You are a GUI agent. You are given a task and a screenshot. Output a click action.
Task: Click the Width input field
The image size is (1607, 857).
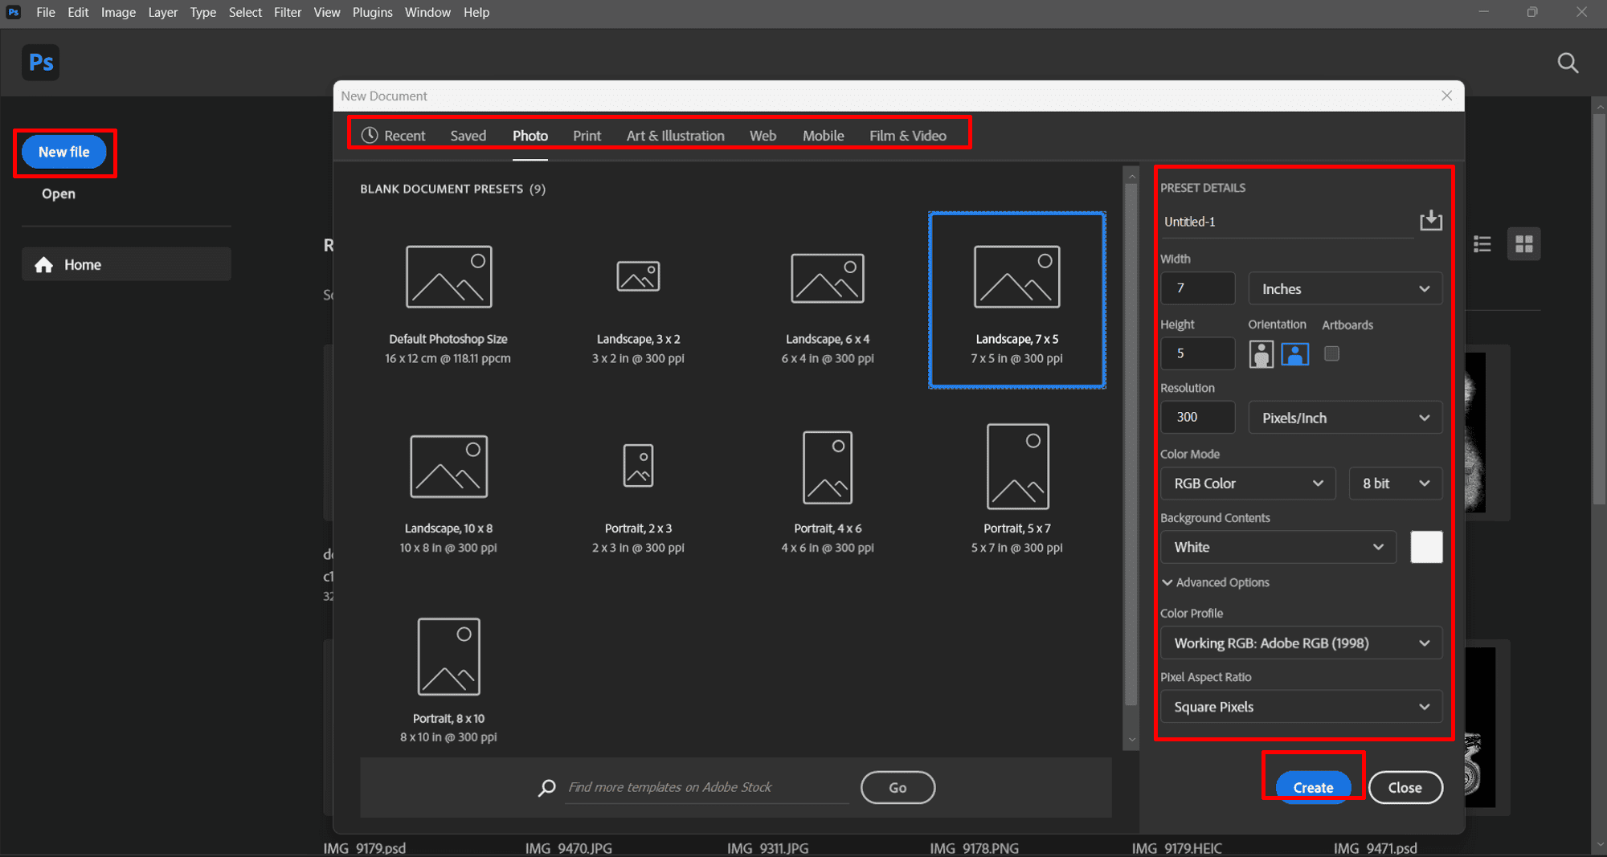(1197, 288)
